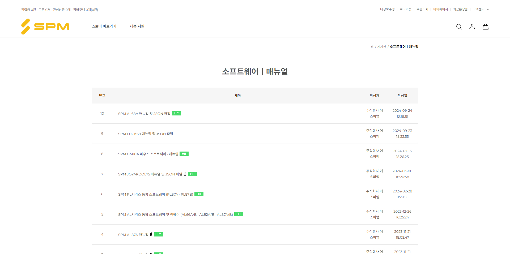Screen dimensions: 510x254
Task: Click row number 9
Action: tap(102, 134)
